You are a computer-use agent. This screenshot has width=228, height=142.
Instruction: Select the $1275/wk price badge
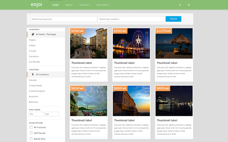[x=164, y=31]
